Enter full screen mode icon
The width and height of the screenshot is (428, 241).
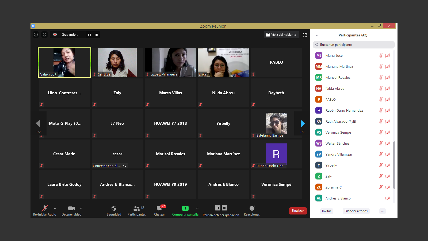pos(304,35)
